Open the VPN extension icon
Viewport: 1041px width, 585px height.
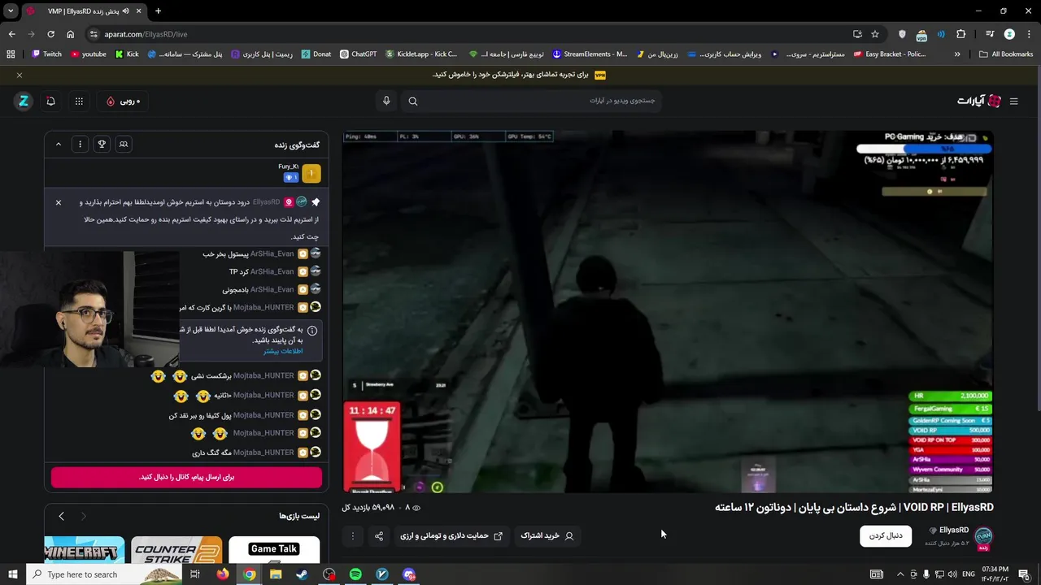(x=921, y=34)
